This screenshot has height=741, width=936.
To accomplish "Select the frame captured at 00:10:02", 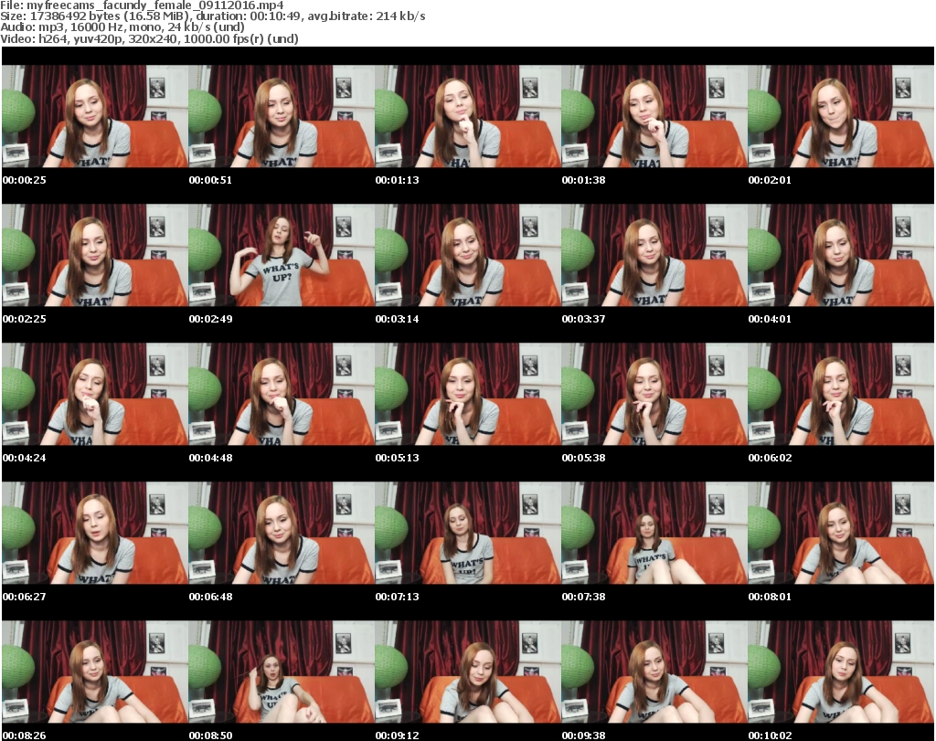I will point(841,672).
